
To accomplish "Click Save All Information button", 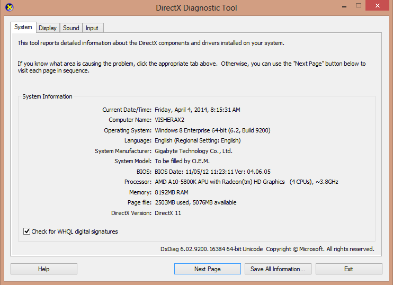I will click(278, 269).
